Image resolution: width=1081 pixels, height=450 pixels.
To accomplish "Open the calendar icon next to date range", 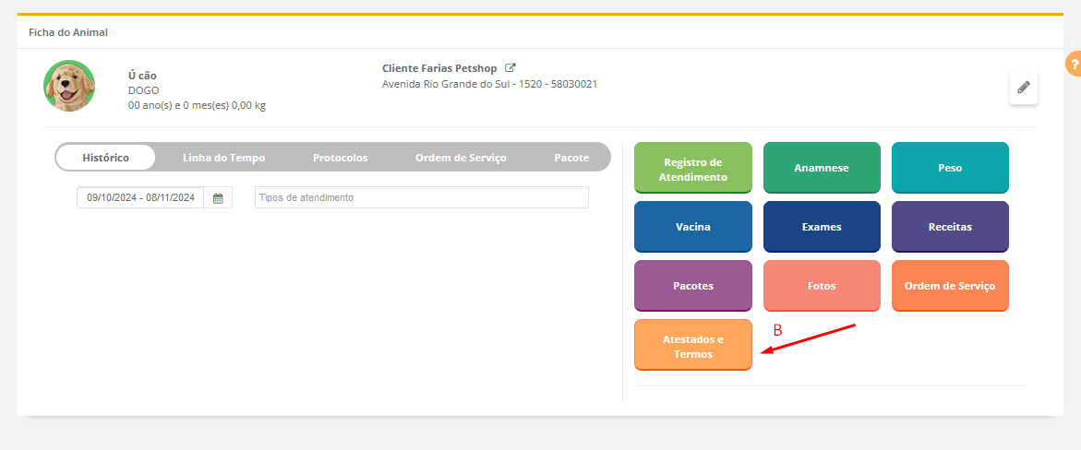I will tap(218, 198).
